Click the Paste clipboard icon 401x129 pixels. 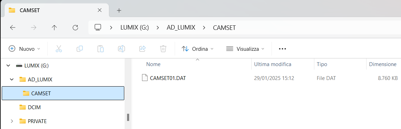pyautogui.click(x=101, y=49)
